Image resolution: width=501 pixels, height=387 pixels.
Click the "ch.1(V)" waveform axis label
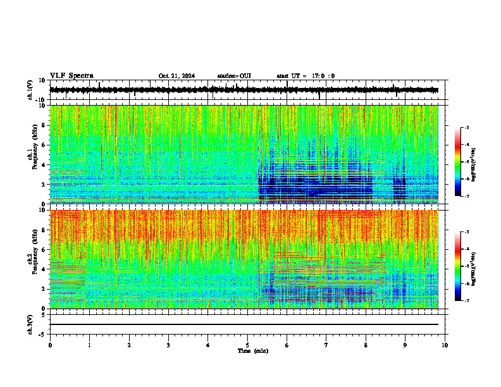tap(30, 90)
